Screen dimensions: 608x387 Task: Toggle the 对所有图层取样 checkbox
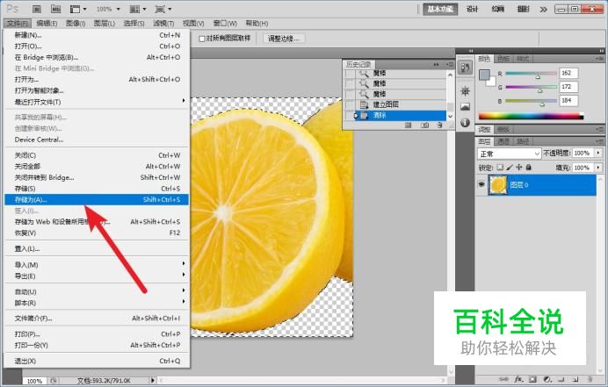(x=201, y=39)
